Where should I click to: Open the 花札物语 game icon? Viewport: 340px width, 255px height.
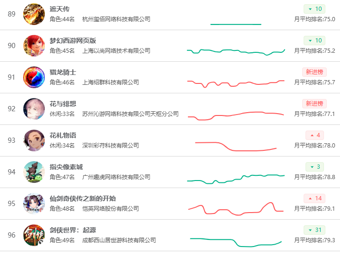[34, 140]
